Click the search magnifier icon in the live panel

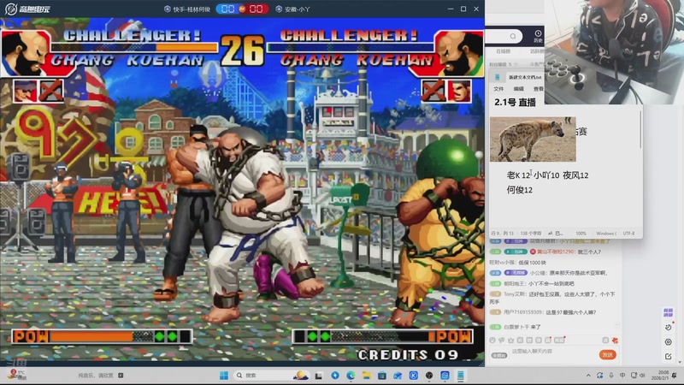pos(513,36)
